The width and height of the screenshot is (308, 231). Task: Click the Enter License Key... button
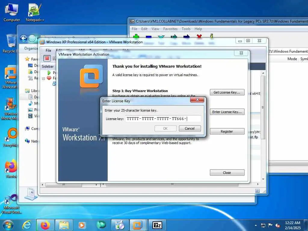point(227,112)
